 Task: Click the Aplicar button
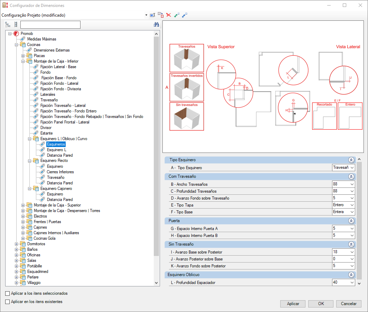(293, 304)
